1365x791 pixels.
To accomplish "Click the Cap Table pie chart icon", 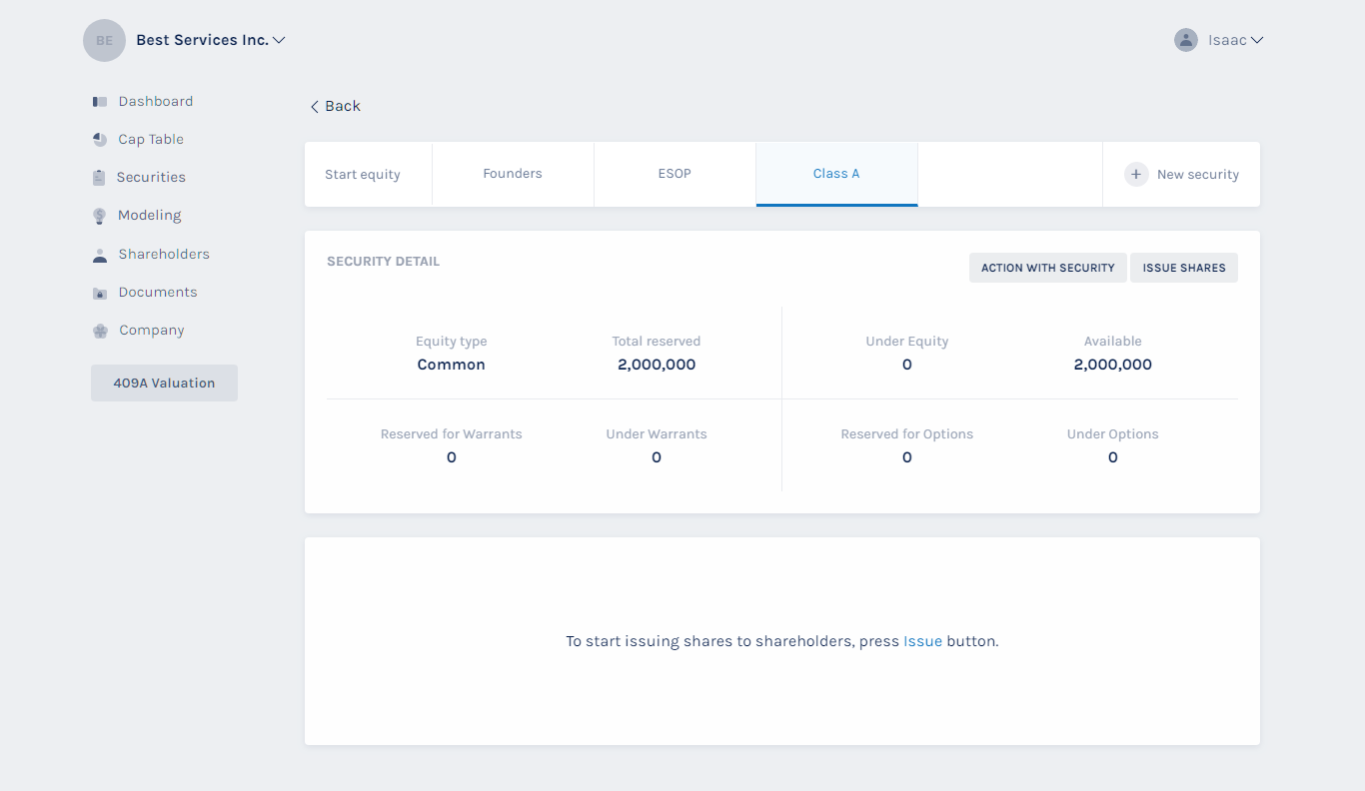I will coord(100,140).
